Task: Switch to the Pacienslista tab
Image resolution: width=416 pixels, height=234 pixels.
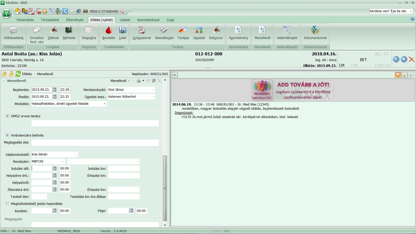Action: click(25, 20)
